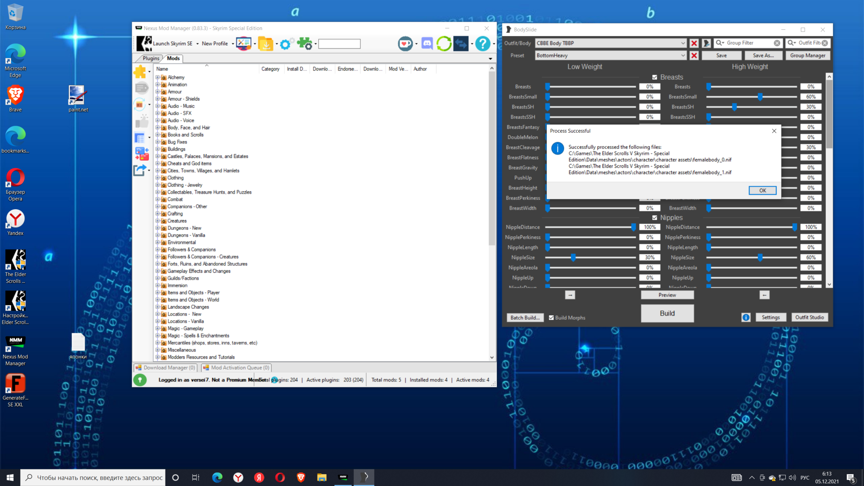Expand the Body, Face, and Hair category
864x486 pixels.
[x=158, y=128]
